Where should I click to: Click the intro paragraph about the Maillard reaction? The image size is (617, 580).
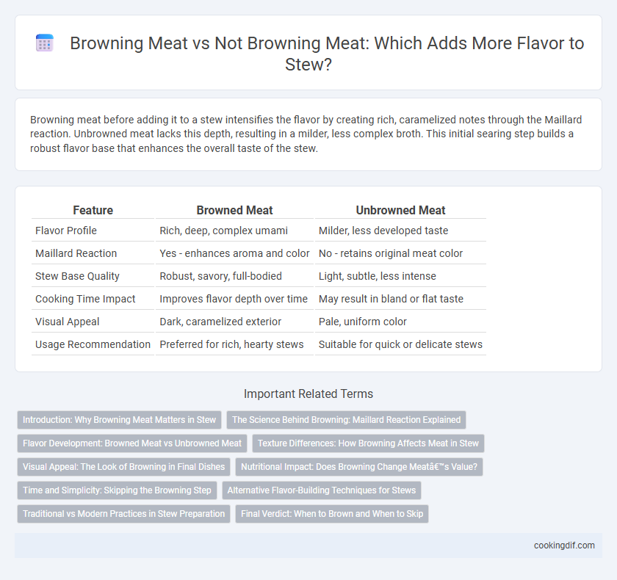(x=306, y=134)
